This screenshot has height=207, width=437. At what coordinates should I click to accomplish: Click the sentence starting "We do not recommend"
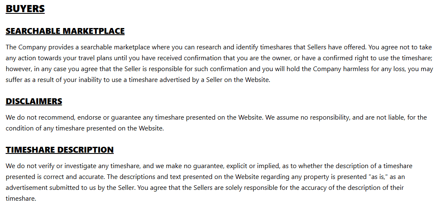tap(134, 118)
